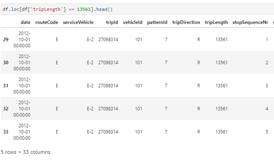
Task: Click row index 33
Action: click(6, 132)
